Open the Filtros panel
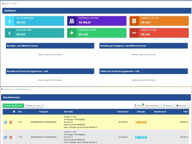The height and width of the screenshot is (144, 192). click(x=138, y=105)
